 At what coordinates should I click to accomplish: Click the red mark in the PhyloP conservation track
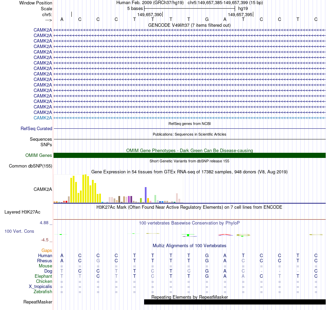click(225, 235)
